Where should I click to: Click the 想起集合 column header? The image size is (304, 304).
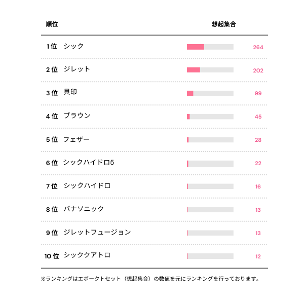click(223, 24)
